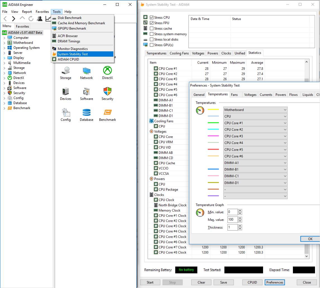Open the DIMM-A1 temperature dropdown

coord(255,163)
